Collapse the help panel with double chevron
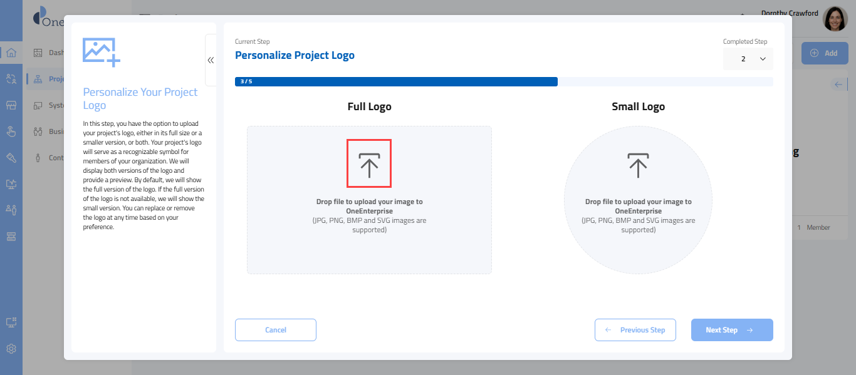This screenshot has height=375, width=856. [x=211, y=60]
